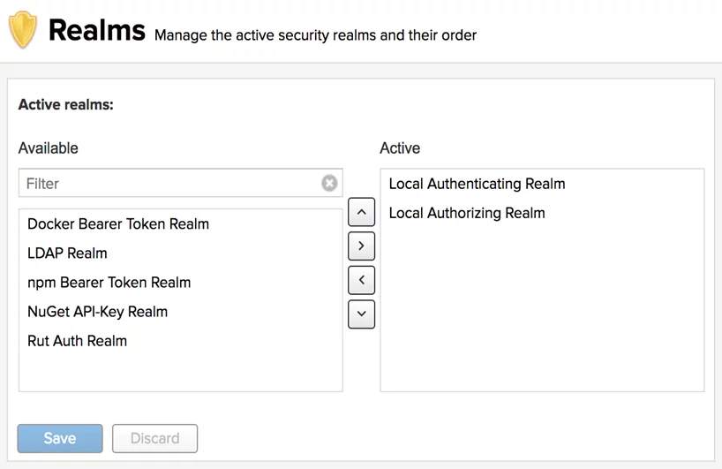
Task: Highlight Local Authorizing Realm
Action: 467,213
